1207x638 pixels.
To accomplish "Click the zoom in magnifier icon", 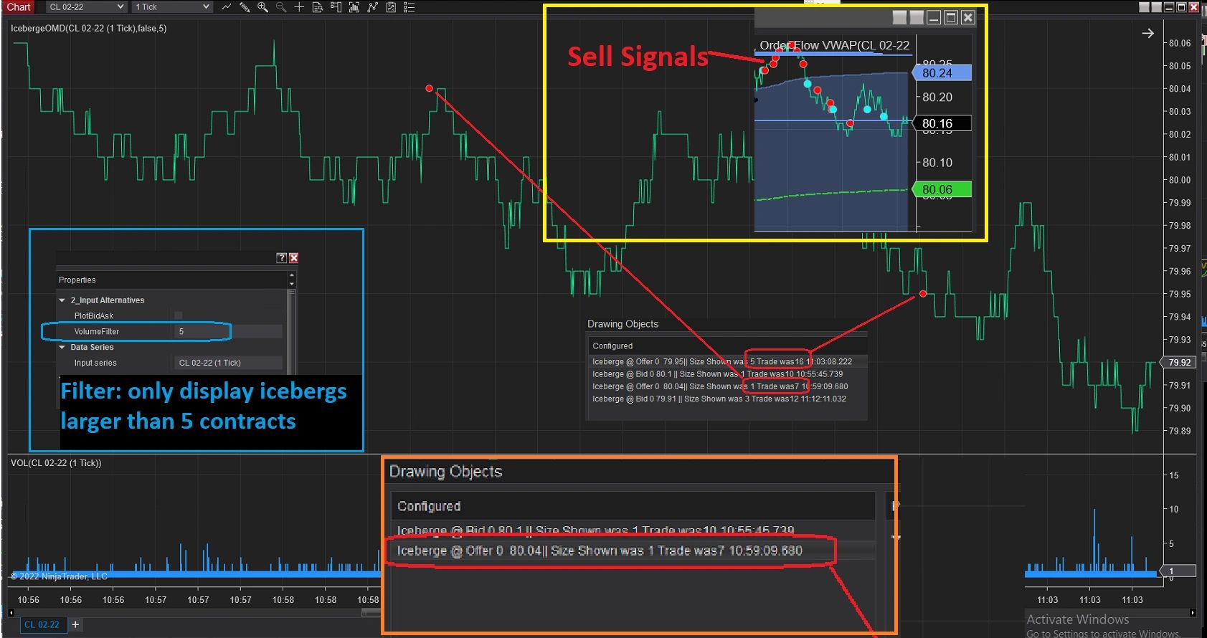I will point(262,7).
